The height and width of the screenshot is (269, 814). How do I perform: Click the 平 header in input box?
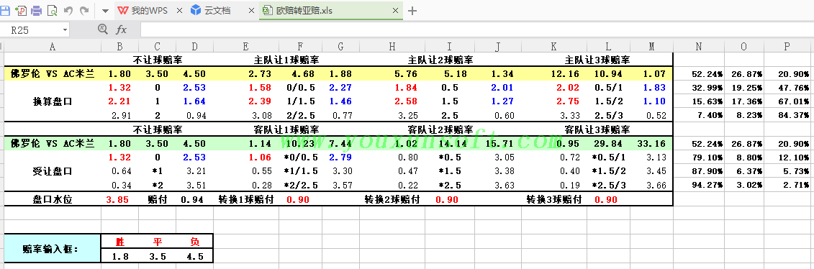click(x=158, y=242)
